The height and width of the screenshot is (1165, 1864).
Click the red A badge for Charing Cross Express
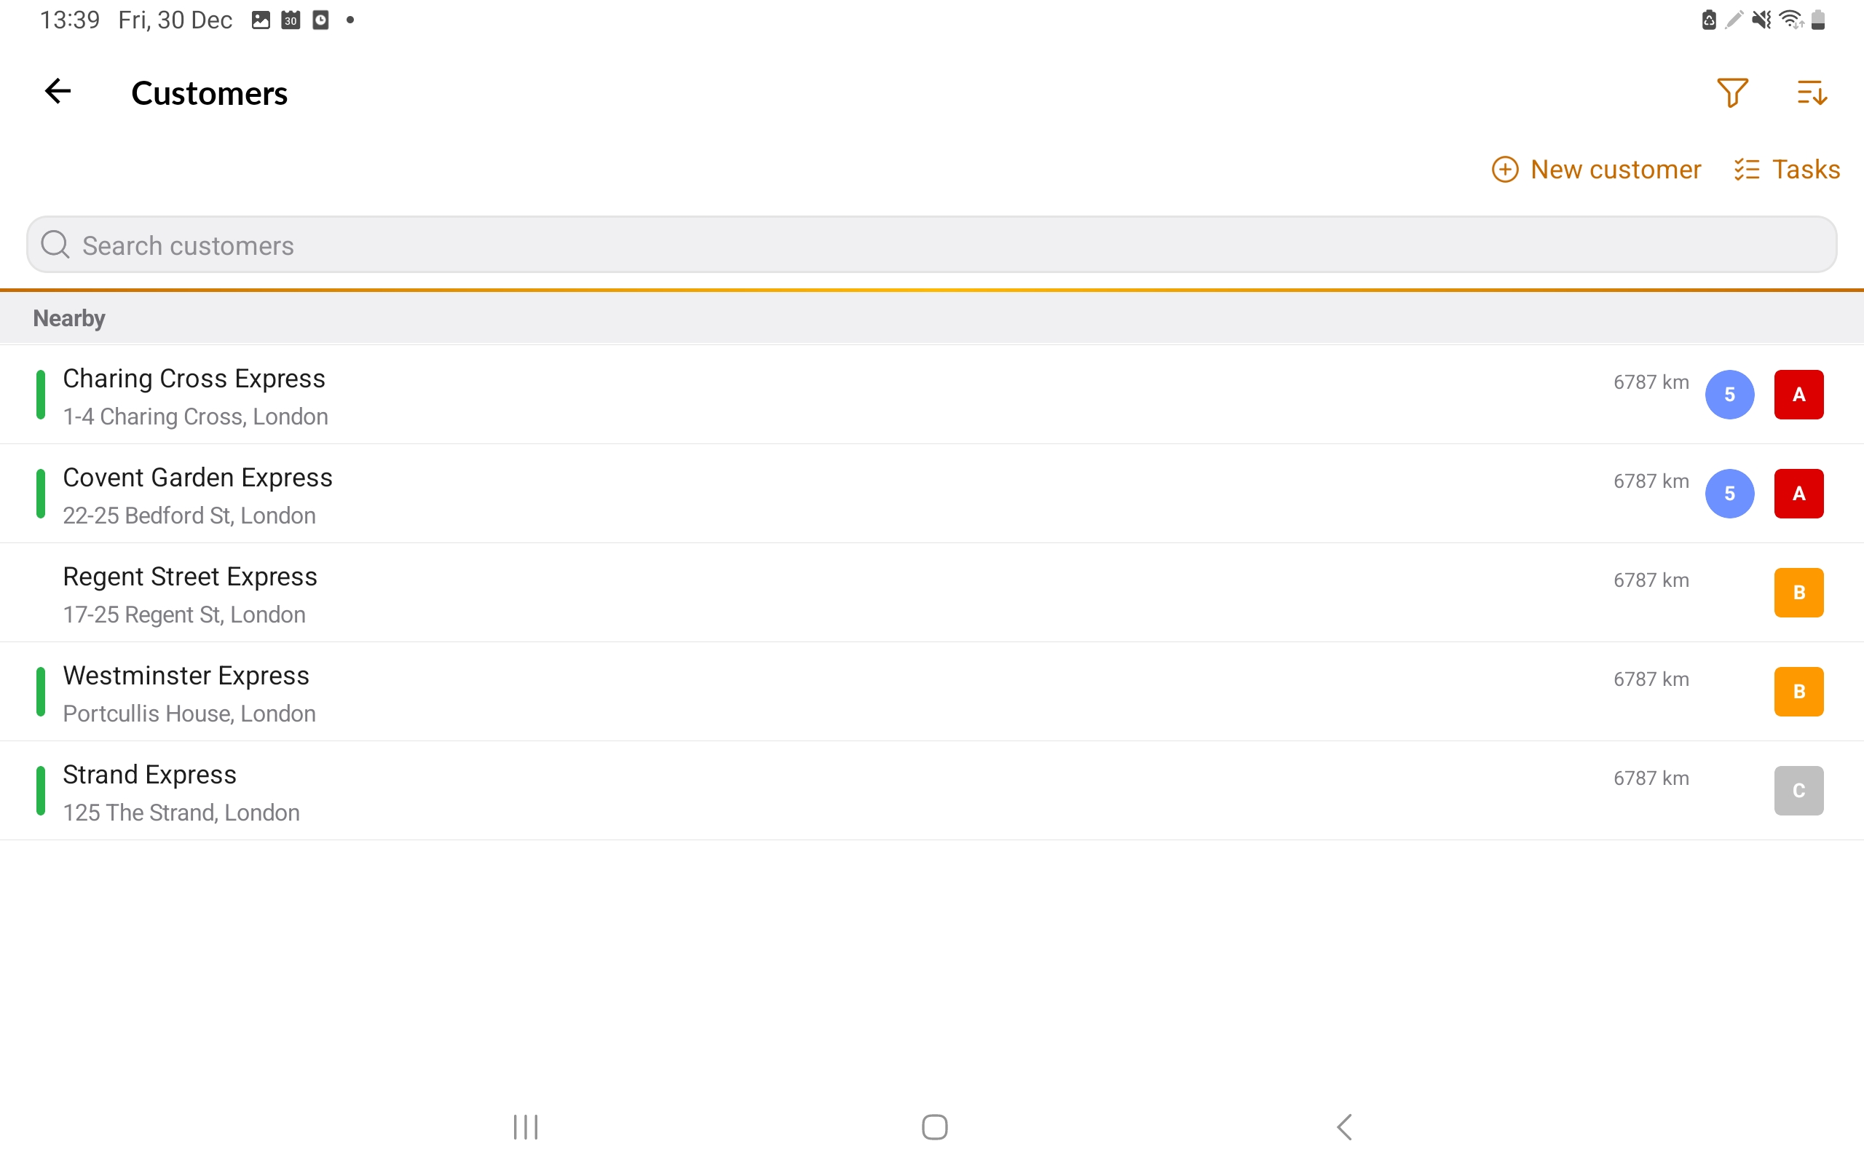[x=1798, y=395]
